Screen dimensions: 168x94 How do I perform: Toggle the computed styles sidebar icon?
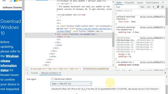point(162,7)
